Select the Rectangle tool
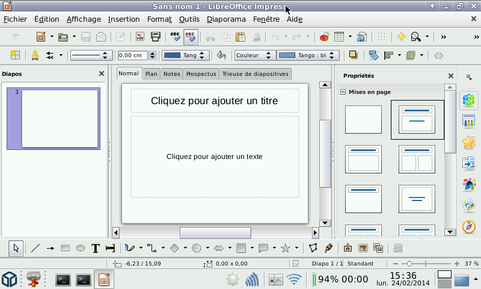Screen dimensions: 481x289 click(65, 248)
